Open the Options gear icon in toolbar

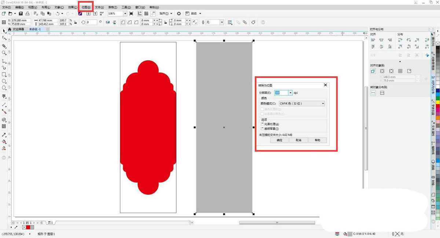point(179,14)
